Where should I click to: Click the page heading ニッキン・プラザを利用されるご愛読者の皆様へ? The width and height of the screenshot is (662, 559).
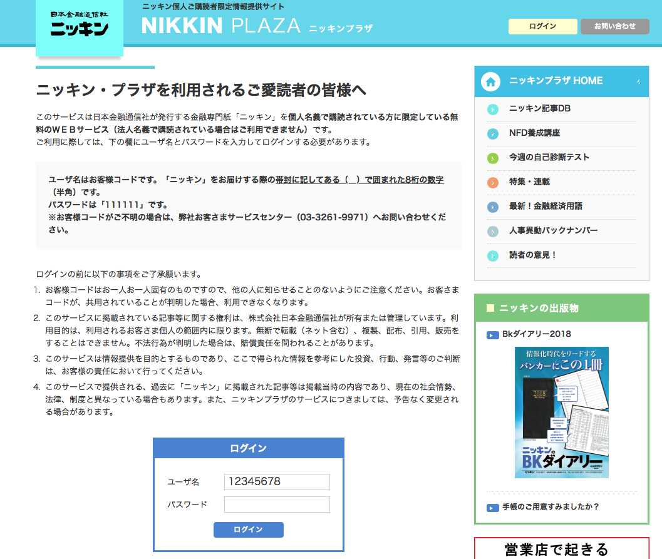(201, 90)
